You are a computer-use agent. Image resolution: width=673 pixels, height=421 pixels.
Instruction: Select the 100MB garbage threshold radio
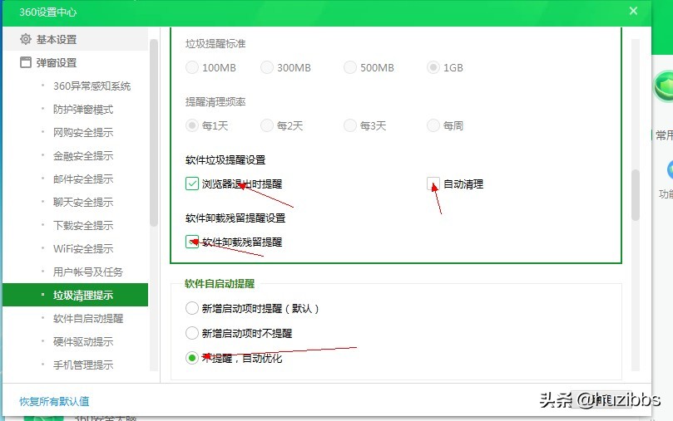pos(192,67)
